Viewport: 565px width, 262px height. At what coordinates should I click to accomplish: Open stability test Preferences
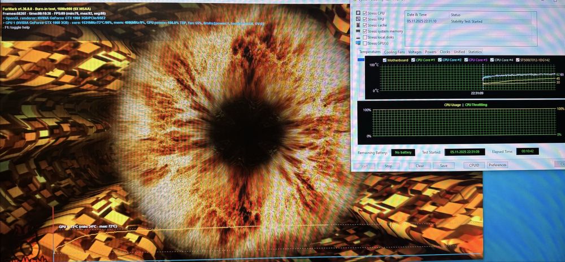497,165
